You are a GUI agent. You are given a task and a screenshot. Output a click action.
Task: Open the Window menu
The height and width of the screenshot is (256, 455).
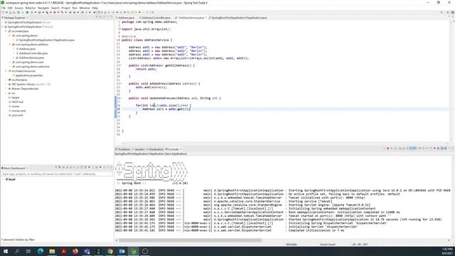click(85, 8)
